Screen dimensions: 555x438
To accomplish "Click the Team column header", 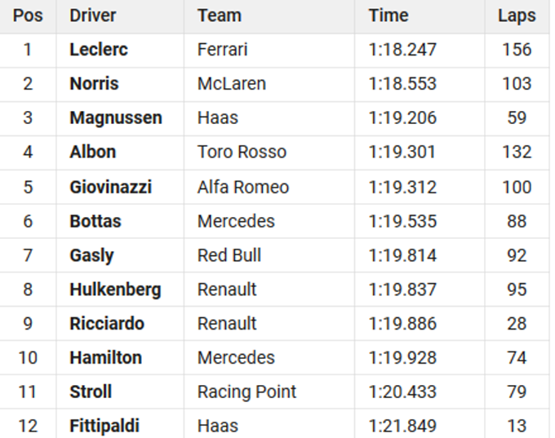I will [220, 15].
